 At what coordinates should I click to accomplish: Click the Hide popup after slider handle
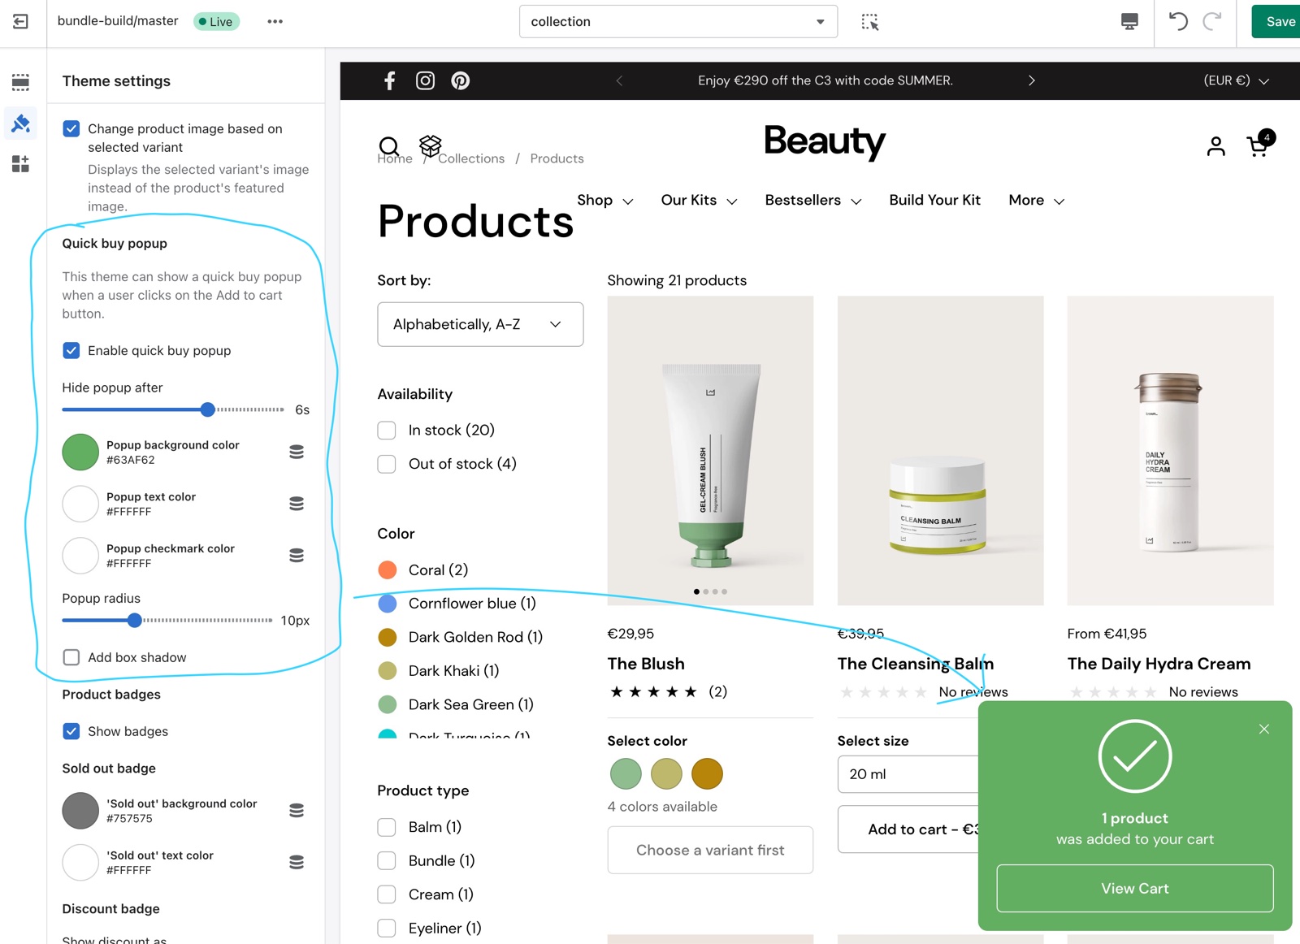pyautogui.click(x=208, y=409)
